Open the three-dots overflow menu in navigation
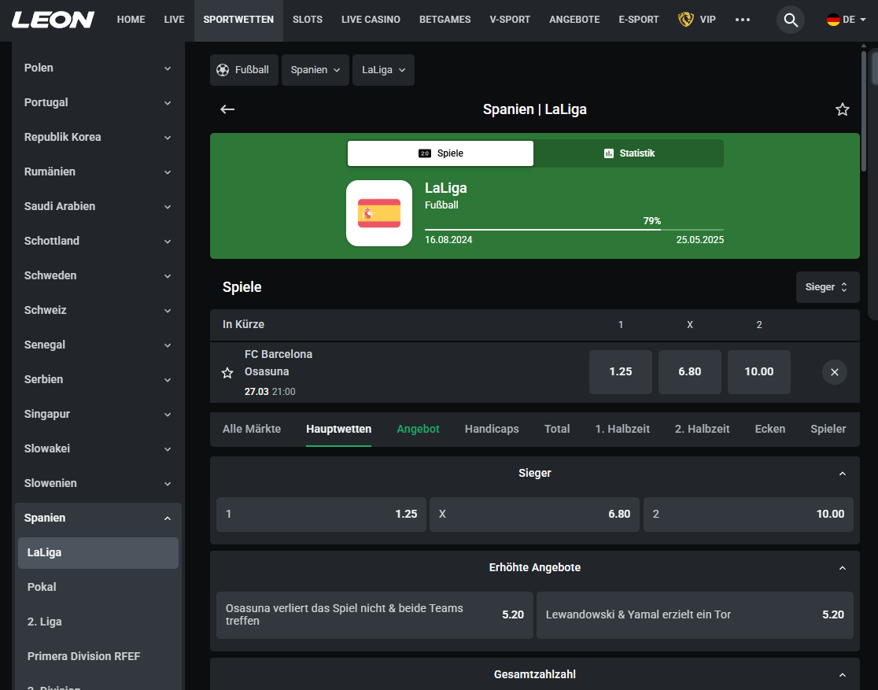This screenshot has height=690, width=878. [743, 20]
